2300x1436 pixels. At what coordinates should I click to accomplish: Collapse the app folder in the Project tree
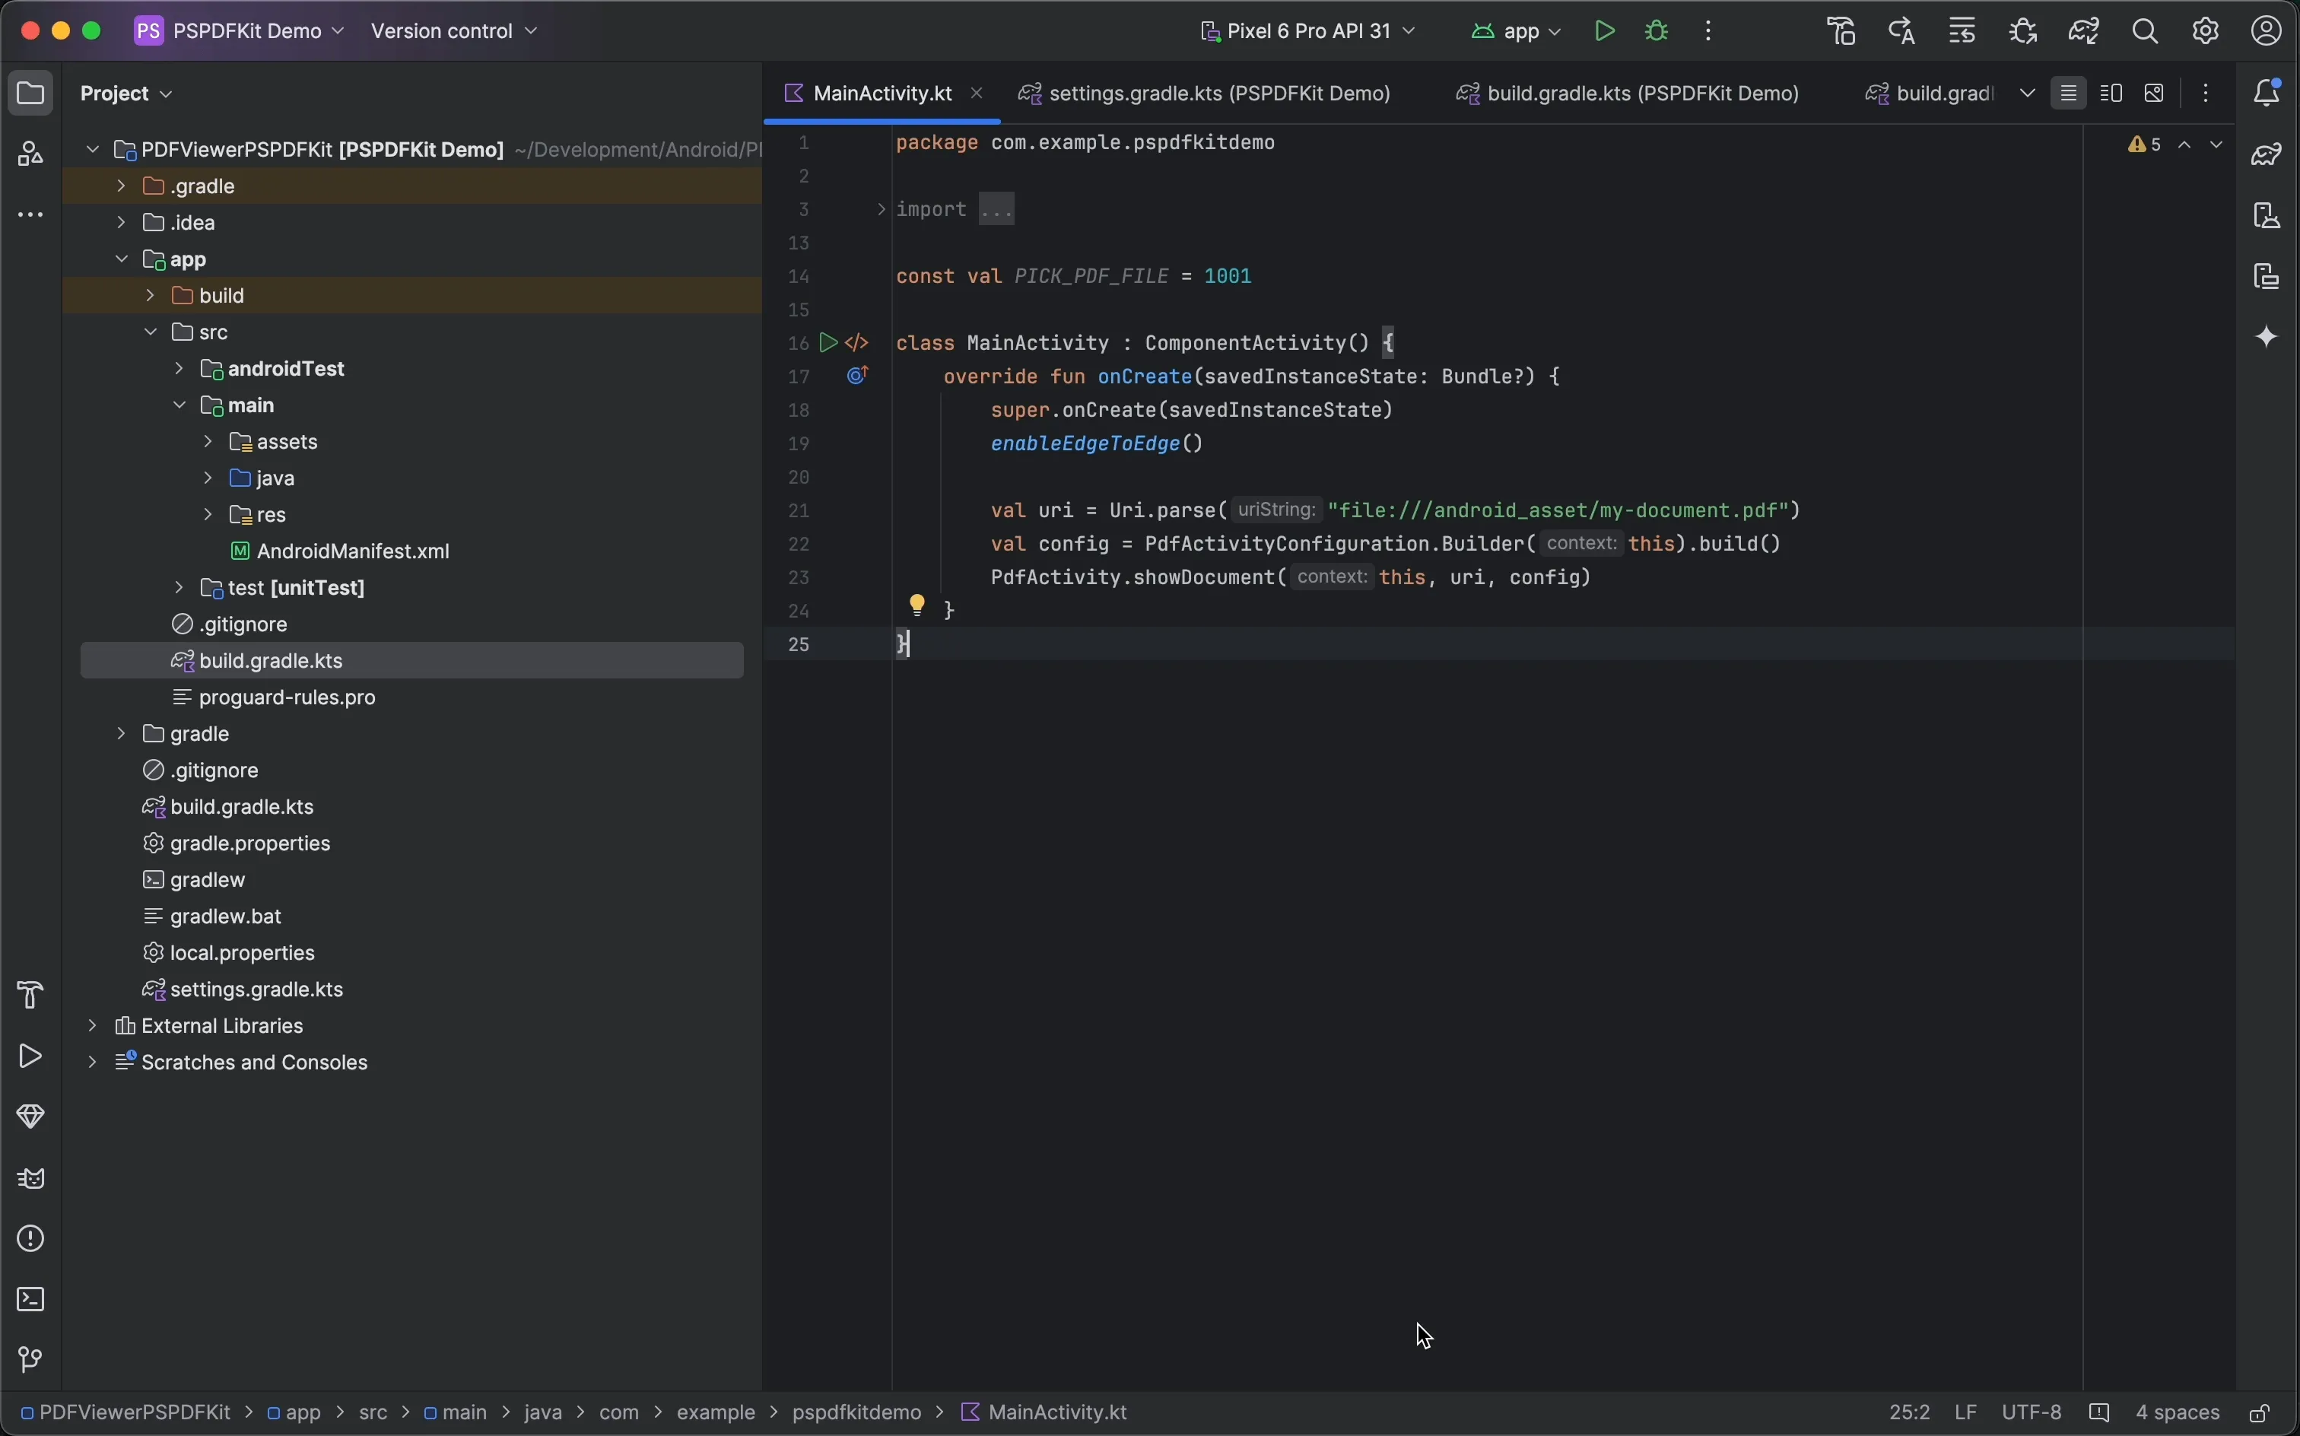coord(122,259)
